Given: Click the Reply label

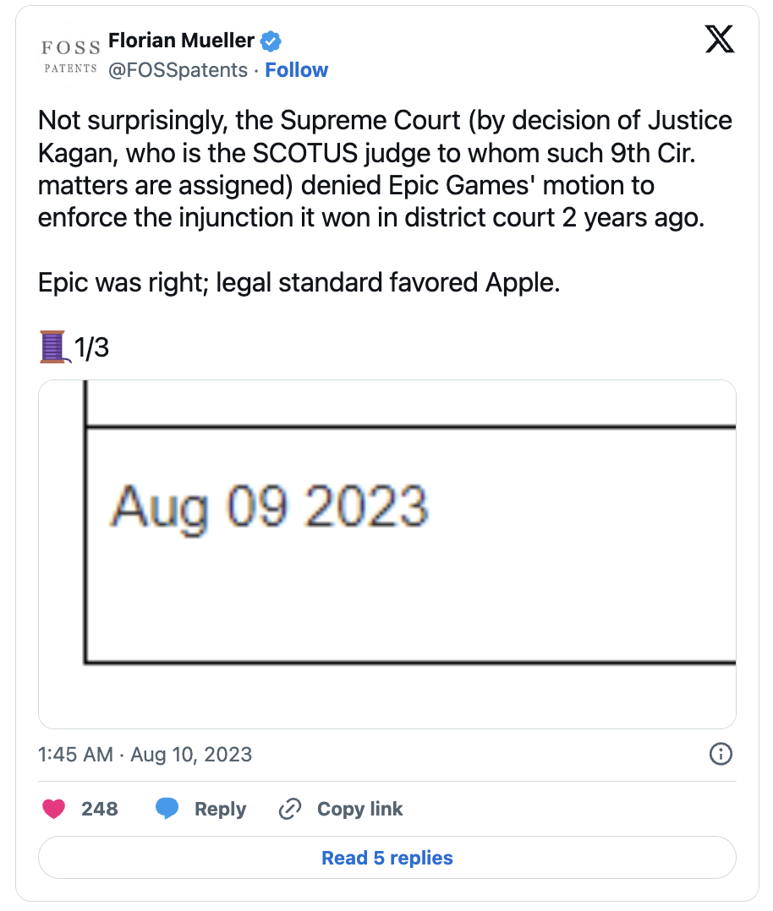Looking at the screenshot, I should click(x=220, y=809).
